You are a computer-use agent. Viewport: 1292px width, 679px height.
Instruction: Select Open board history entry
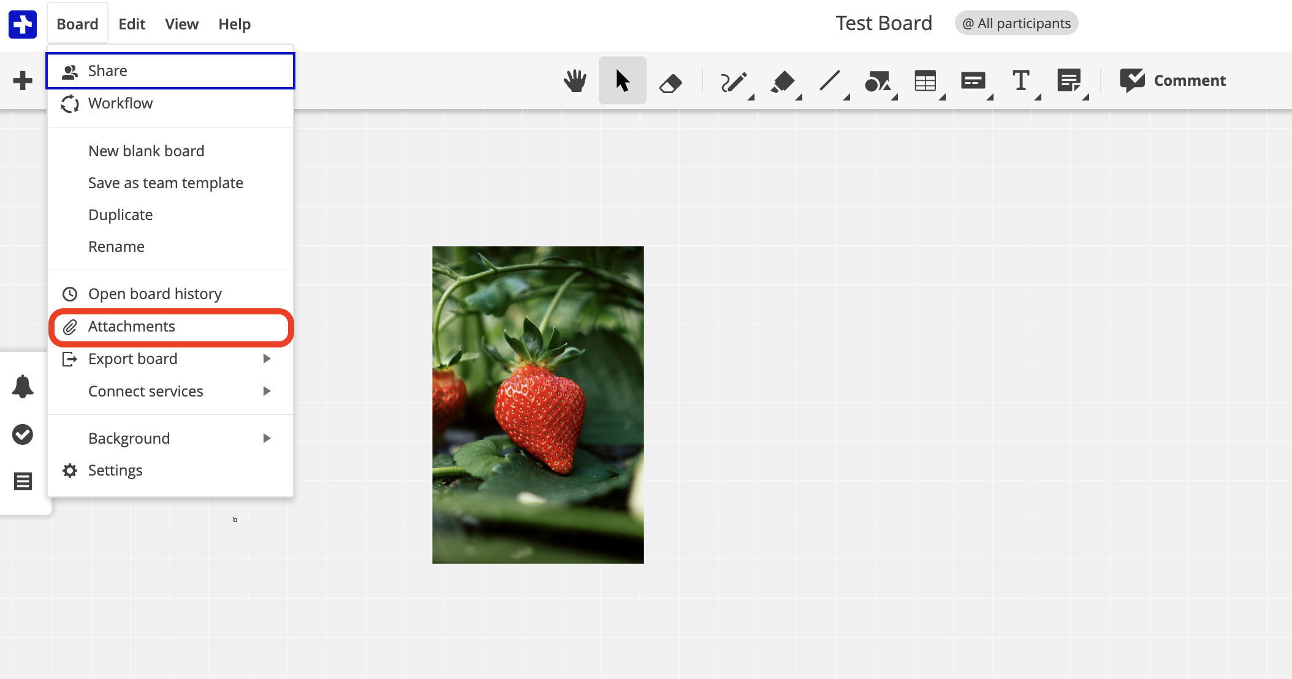tap(170, 294)
